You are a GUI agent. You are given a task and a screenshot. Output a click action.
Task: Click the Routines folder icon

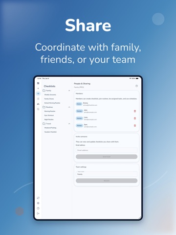click(x=44, y=107)
